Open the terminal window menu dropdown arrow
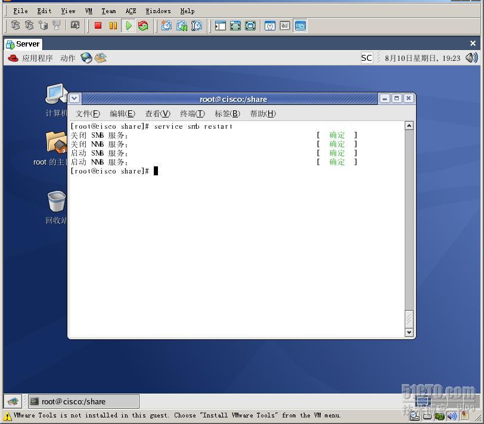The height and width of the screenshot is (424, 484). pos(75,98)
